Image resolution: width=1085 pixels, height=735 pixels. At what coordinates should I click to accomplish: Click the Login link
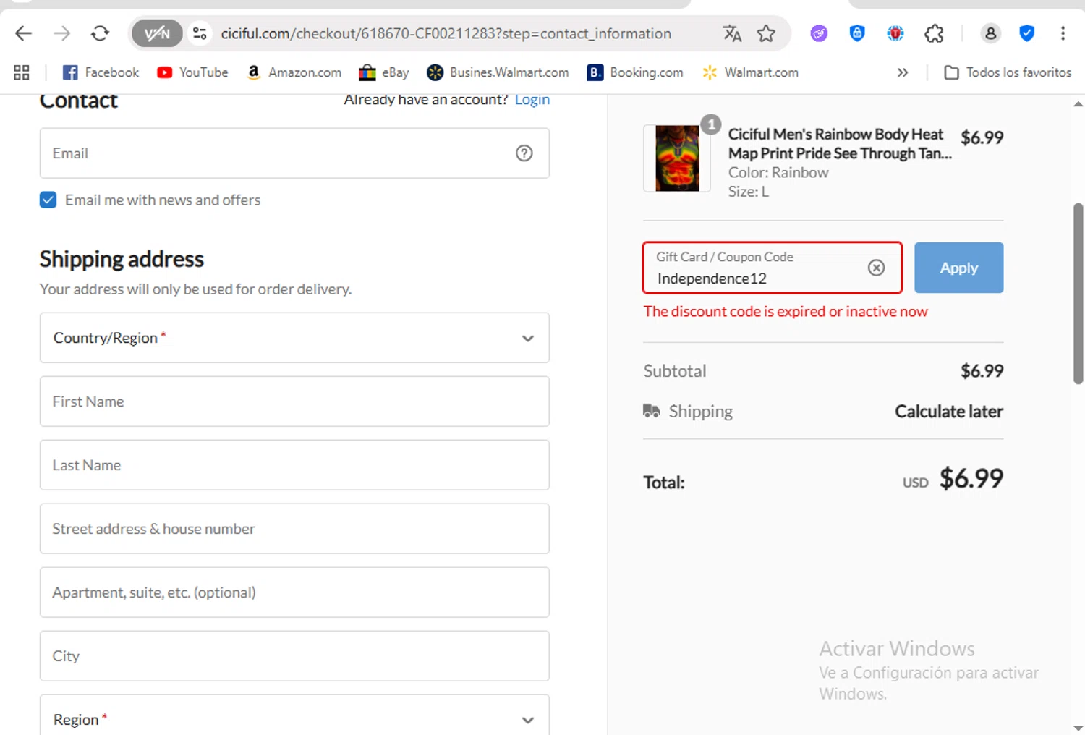pyautogui.click(x=532, y=100)
